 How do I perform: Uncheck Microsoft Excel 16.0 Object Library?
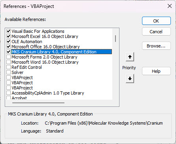click(x=9, y=36)
